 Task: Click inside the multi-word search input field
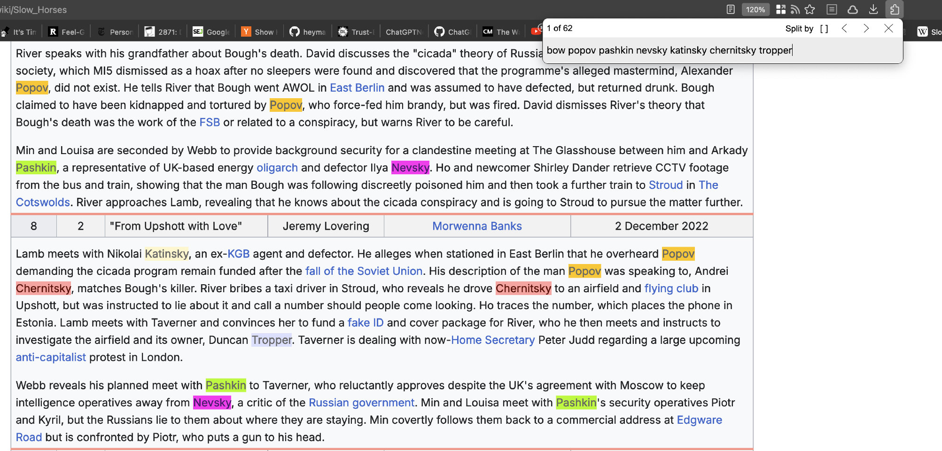[705, 50]
